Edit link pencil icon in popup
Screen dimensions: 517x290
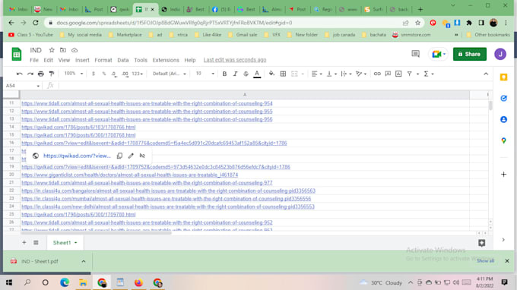click(131, 156)
